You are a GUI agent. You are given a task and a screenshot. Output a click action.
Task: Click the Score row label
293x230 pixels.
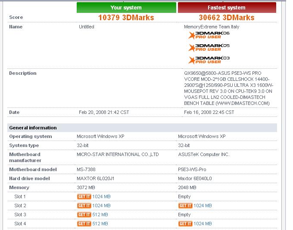click(16, 17)
